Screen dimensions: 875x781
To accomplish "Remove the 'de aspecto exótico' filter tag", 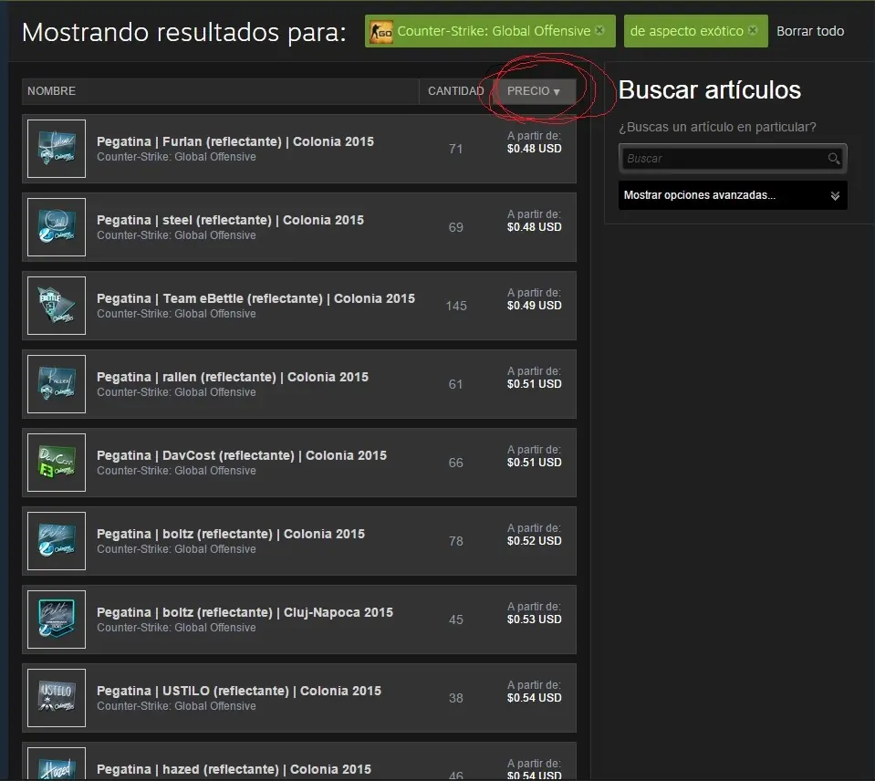I will click(753, 30).
